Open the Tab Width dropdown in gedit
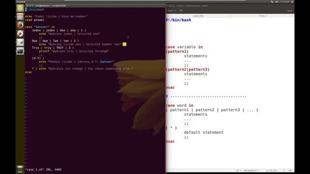310x174 pixels. [251, 170]
